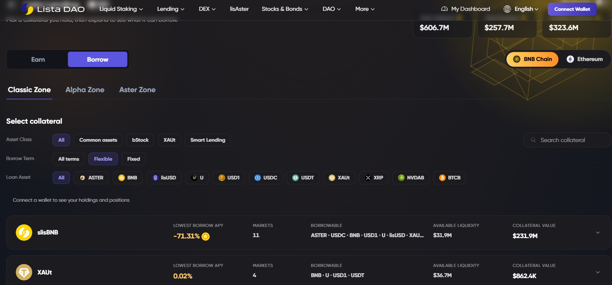Open the DAO dropdown menu
Image resolution: width=612 pixels, height=285 pixels.
[332, 9]
